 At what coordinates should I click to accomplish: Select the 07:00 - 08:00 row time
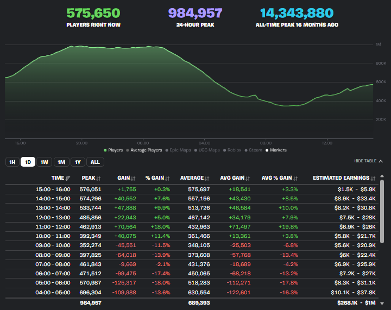(x=53, y=264)
